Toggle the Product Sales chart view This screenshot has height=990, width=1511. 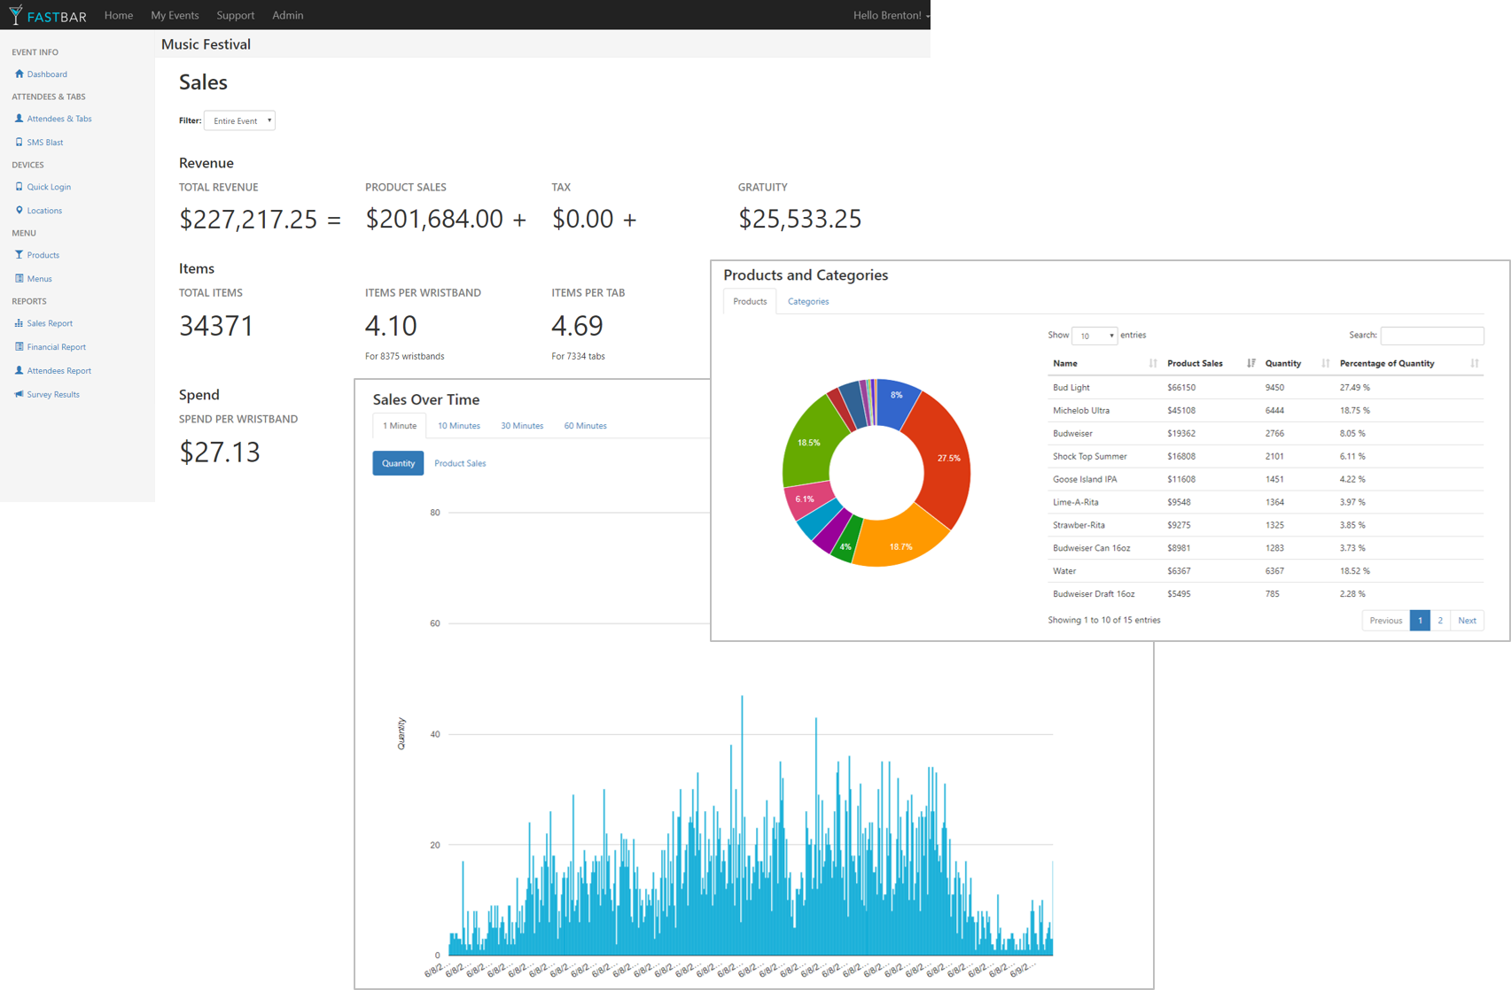pos(460,463)
